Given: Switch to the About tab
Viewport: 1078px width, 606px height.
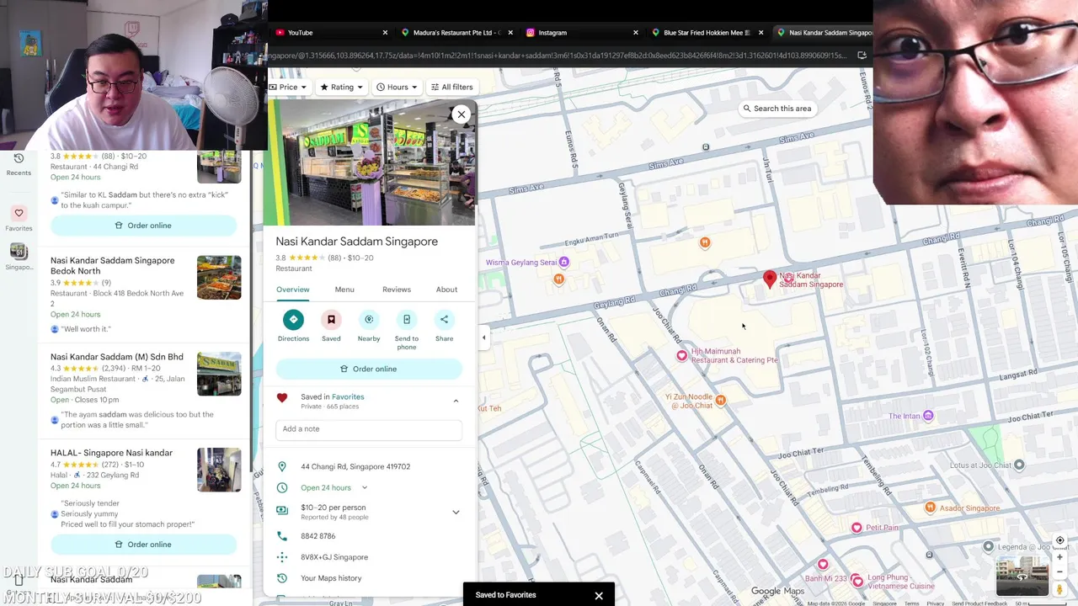Looking at the screenshot, I should click(446, 290).
